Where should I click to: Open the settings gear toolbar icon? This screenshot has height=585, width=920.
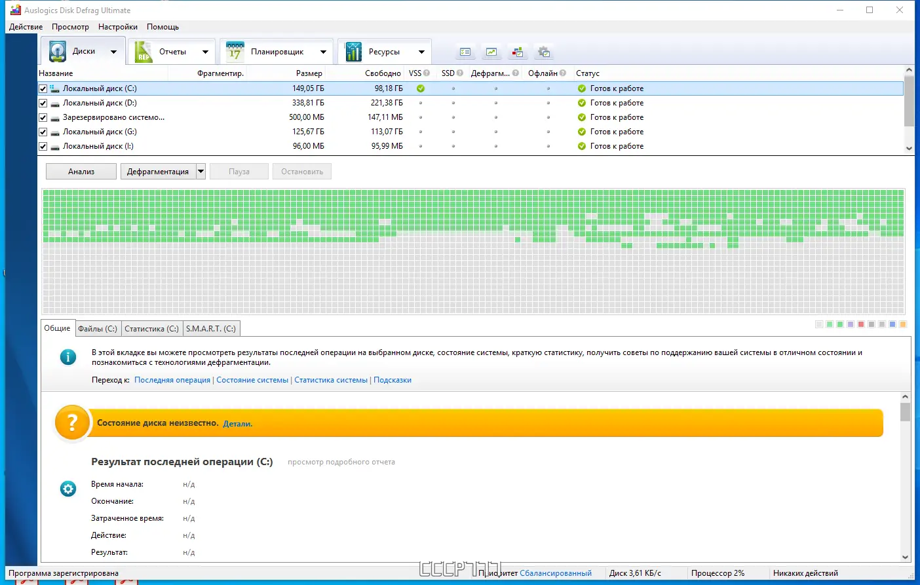pos(544,51)
